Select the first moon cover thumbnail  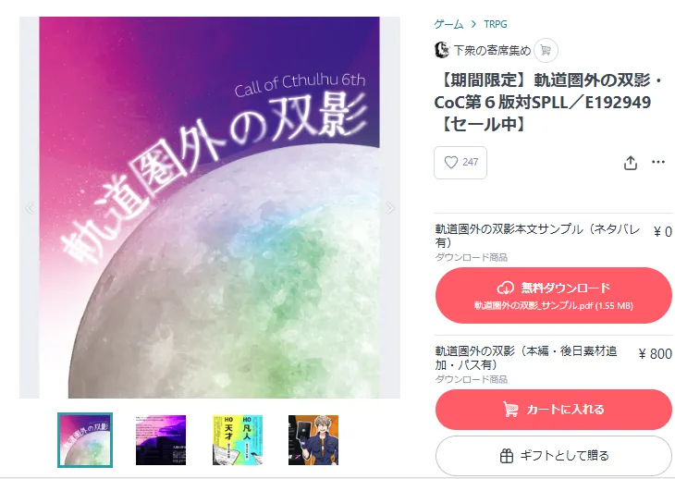(x=85, y=440)
